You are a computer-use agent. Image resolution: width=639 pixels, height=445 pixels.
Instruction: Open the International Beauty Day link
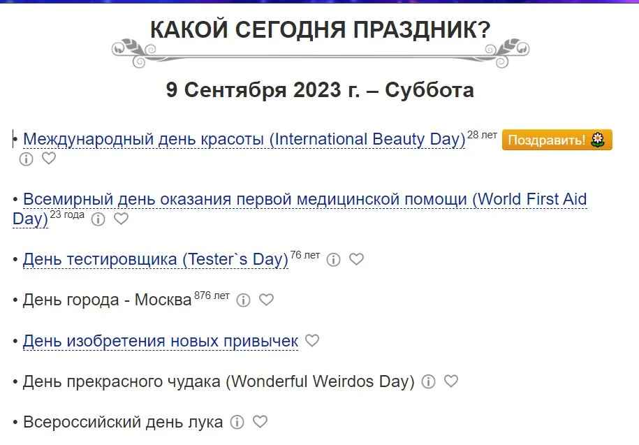244,139
